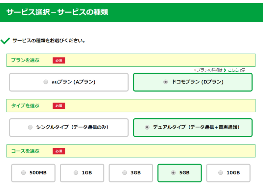This screenshot has height=187, width=263.
Task: Click the サービス選択－サービスの種類 page title
Action: tap(57, 12)
